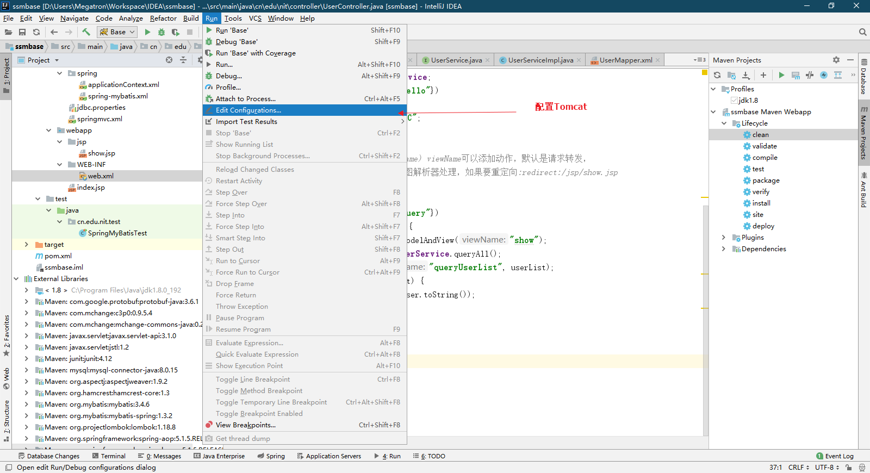Click Show Dependencies icon in Maven toolbar
870x473 pixels.
(x=838, y=75)
